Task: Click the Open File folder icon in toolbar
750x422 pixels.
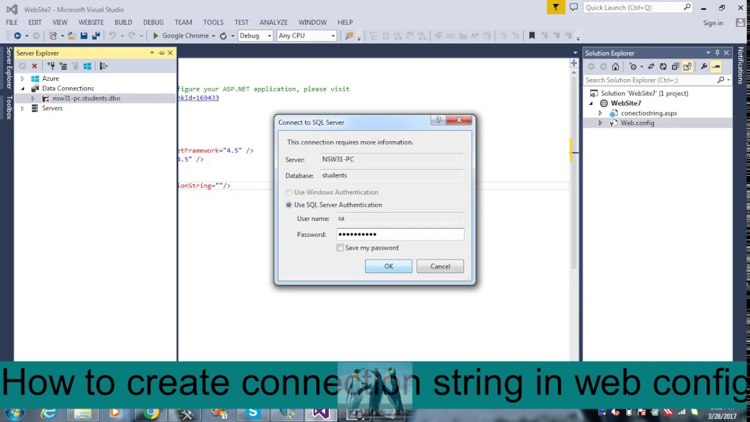Action: click(x=71, y=36)
